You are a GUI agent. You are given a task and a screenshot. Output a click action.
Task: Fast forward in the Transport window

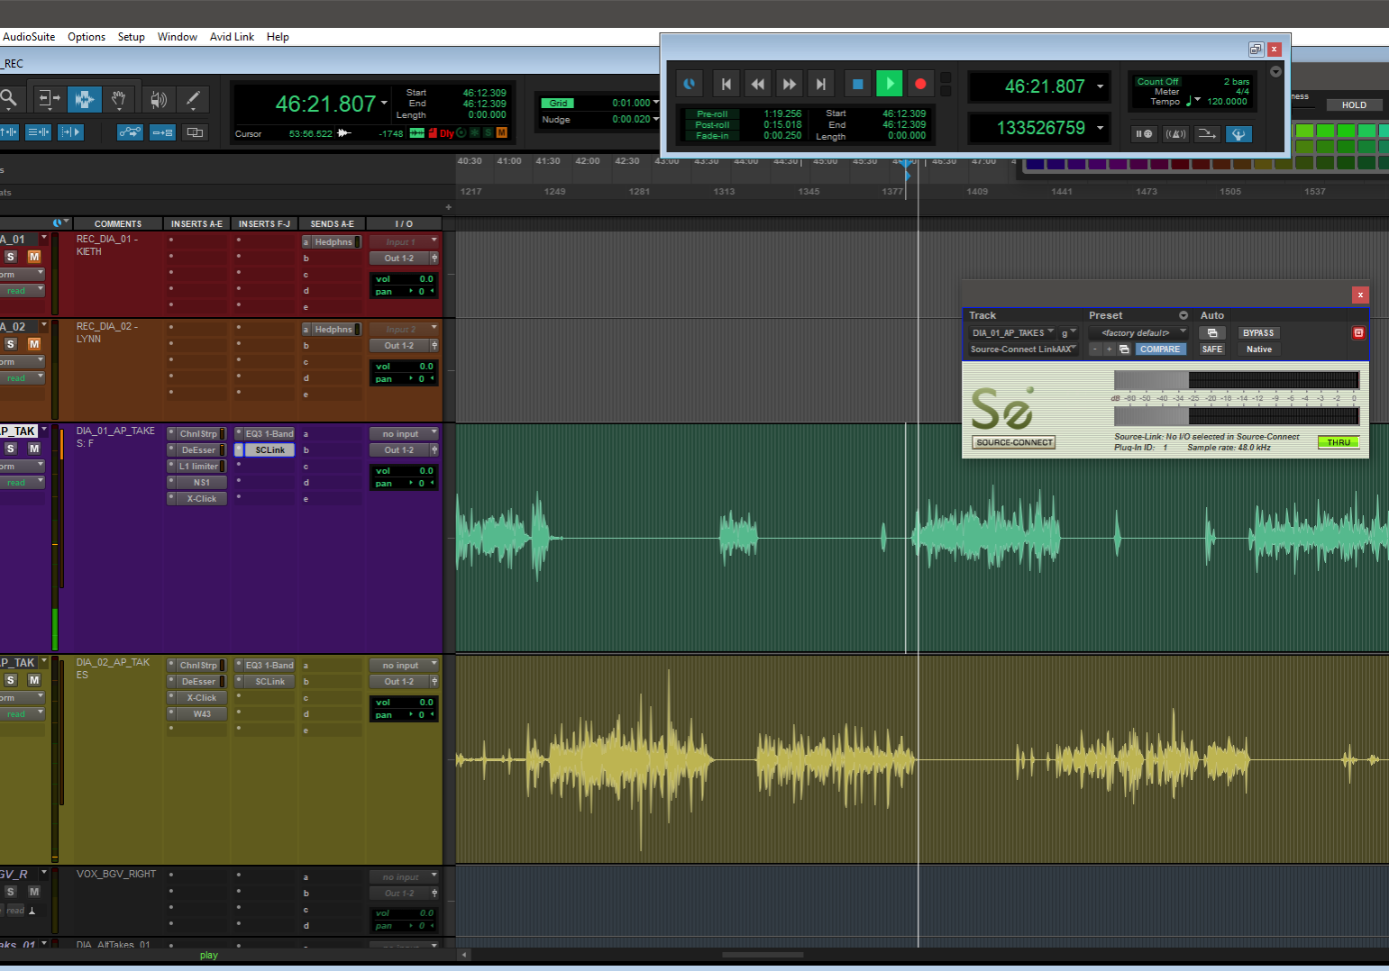click(789, 84)
